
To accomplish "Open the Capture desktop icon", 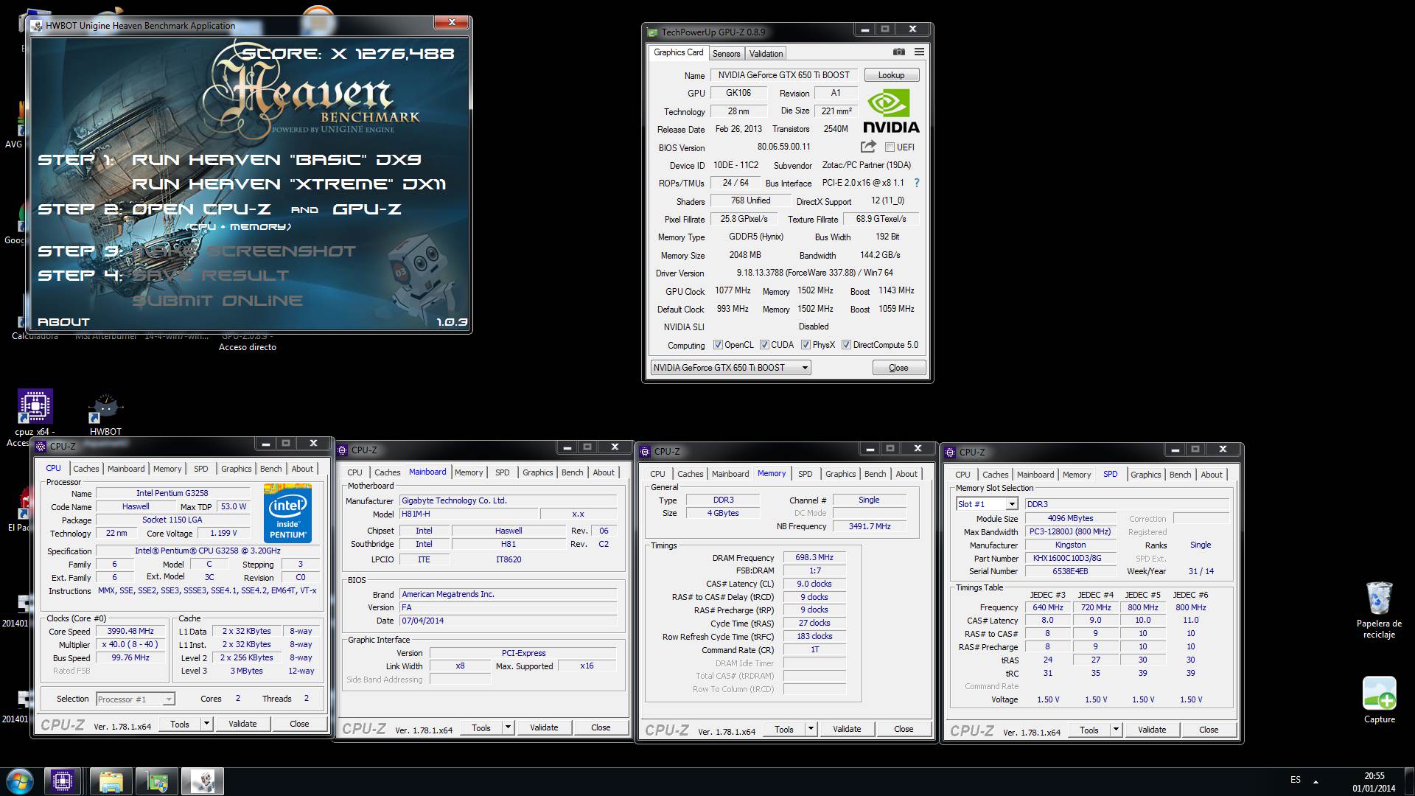I will (1379, 694).
